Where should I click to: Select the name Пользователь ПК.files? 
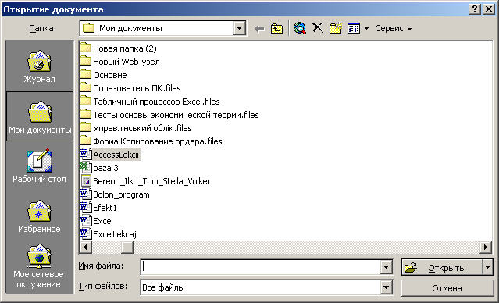click(x=137, y=88)
